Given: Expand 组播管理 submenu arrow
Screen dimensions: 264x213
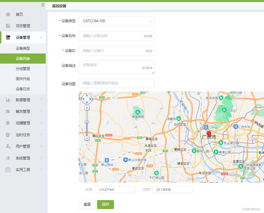Looking at the screenshot, I should (41, 123).
